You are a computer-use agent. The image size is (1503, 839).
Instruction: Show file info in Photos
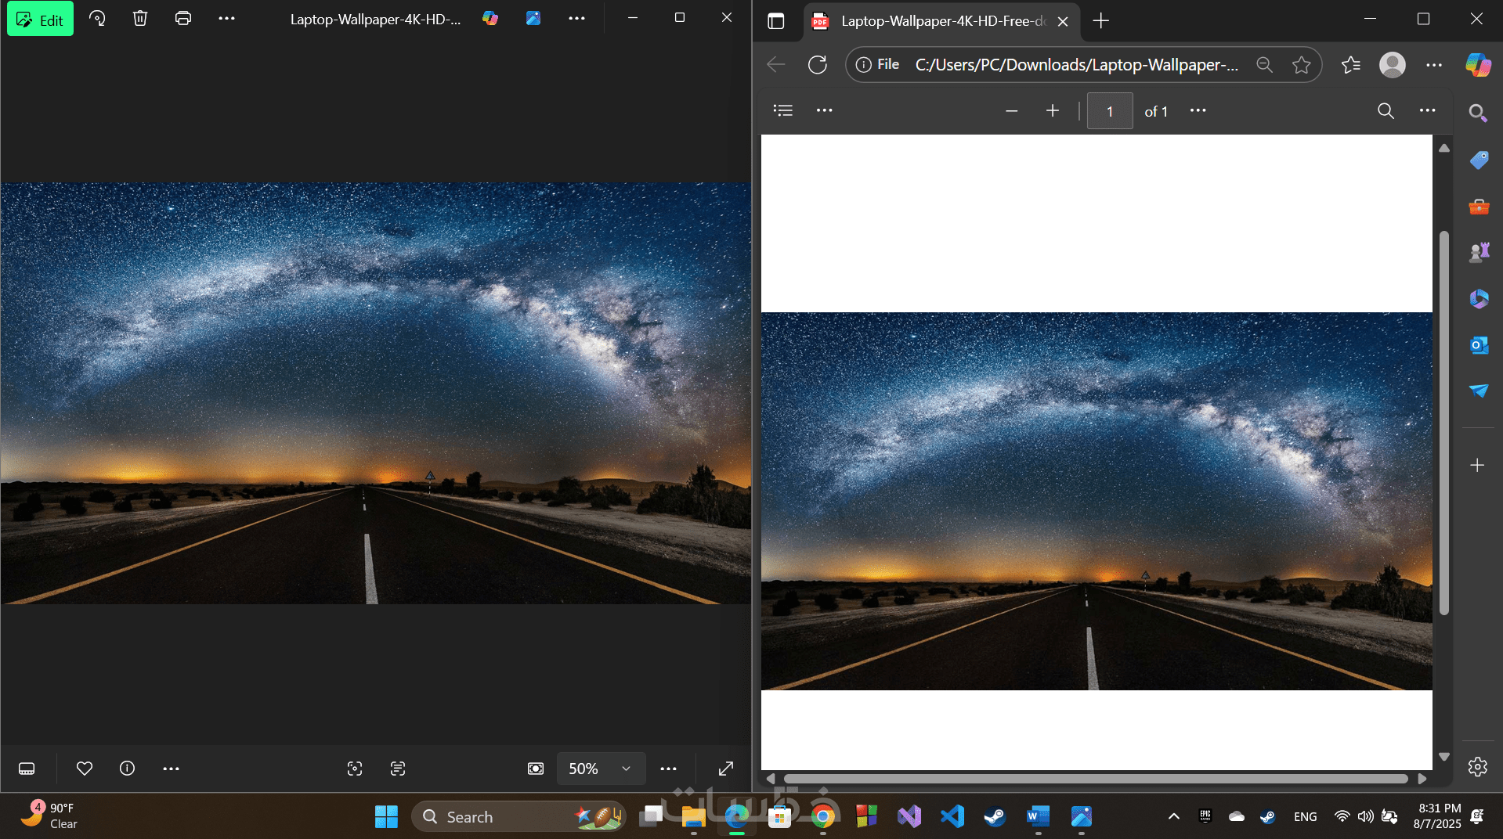pos(127,769)
